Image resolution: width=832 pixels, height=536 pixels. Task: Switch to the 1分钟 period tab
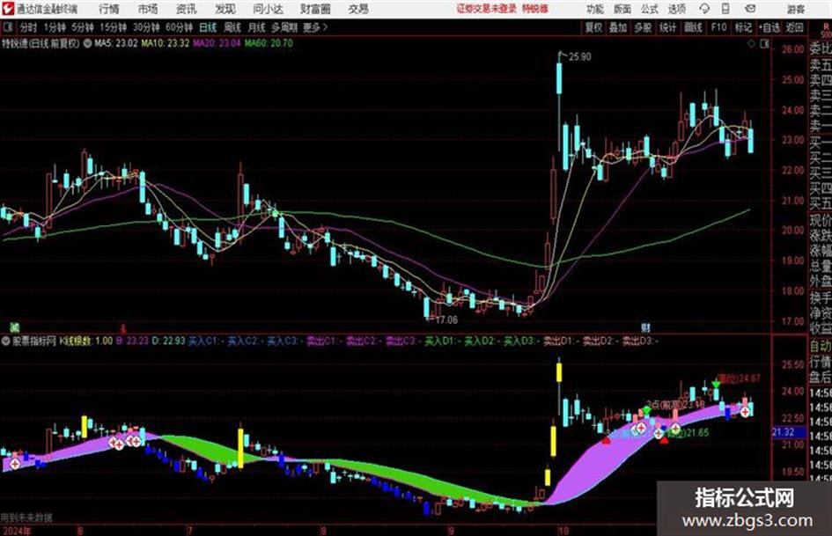[x=55, y=27]
